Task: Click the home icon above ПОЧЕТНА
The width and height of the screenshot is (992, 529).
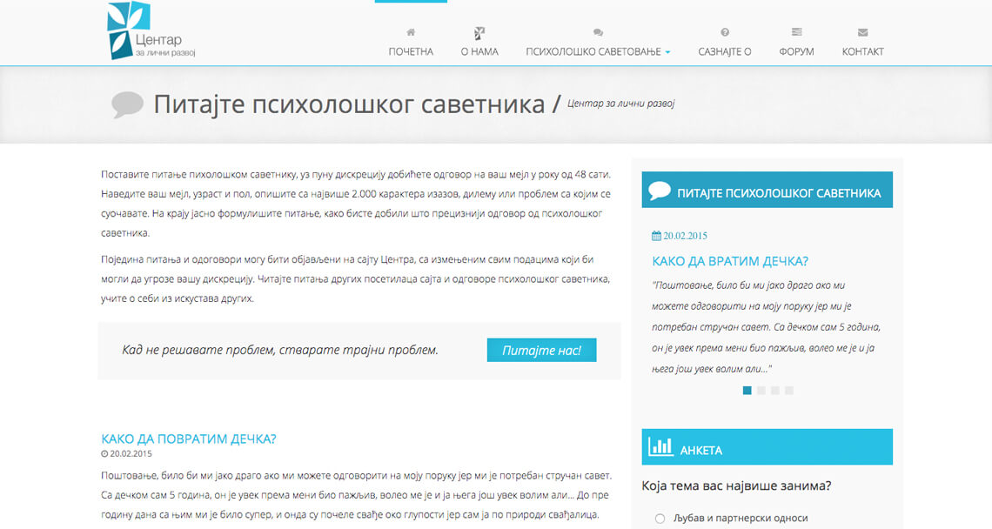Action: pyautogui.click(x=411, y=32)
